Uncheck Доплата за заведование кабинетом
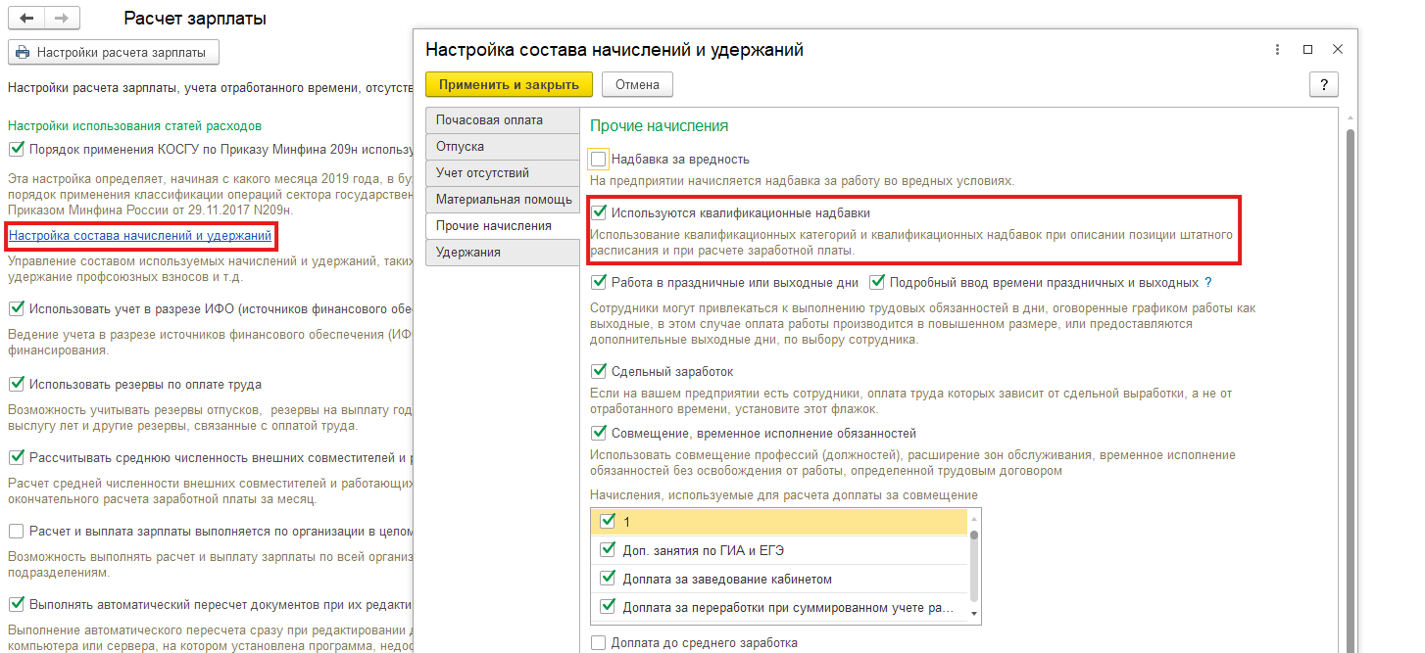Viewport: 1425px width, 653px height. coord(607,579)
